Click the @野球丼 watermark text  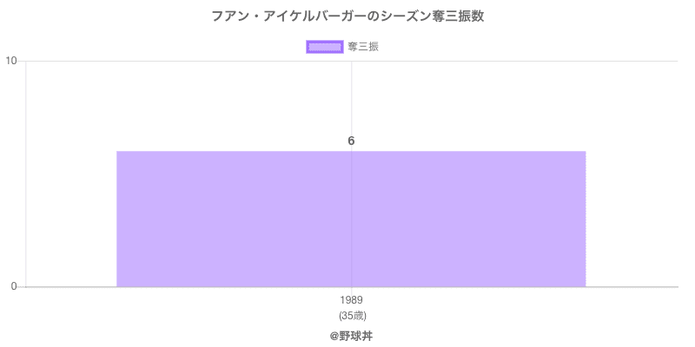[351, 334]
